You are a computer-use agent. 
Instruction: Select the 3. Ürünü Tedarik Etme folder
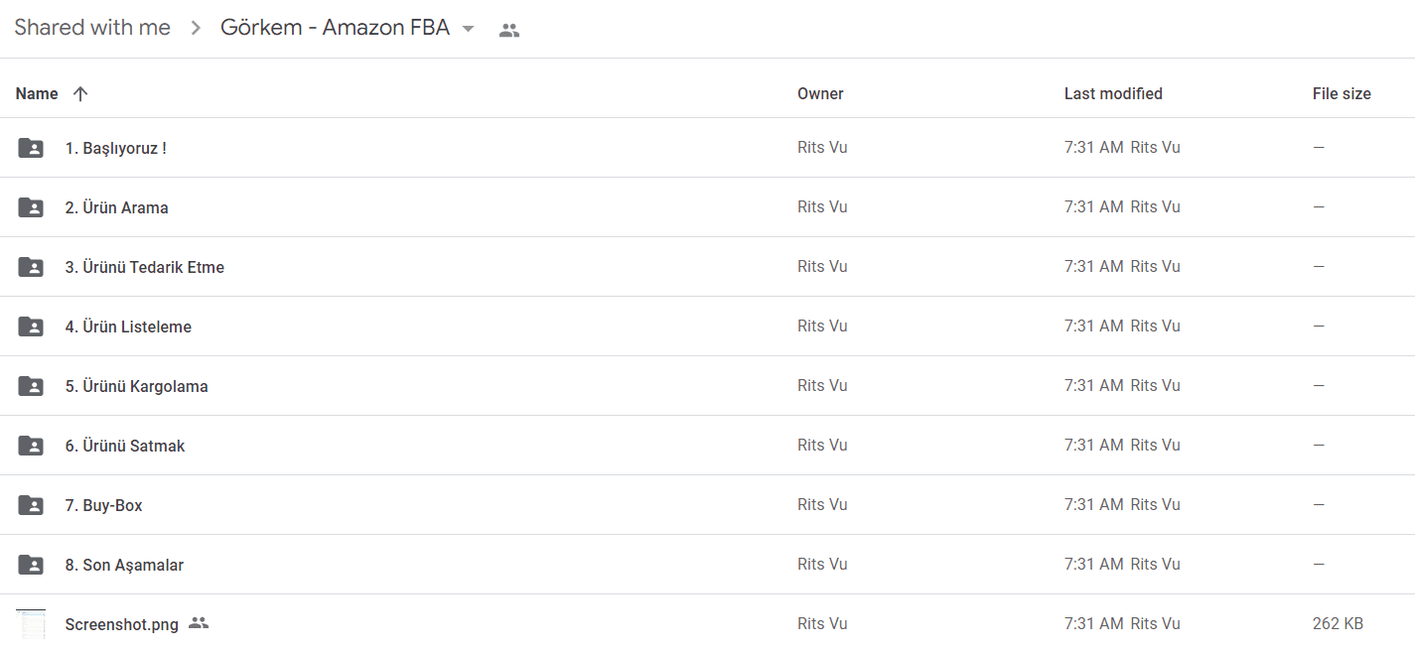[x=707, y=267]
